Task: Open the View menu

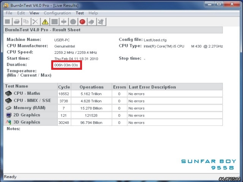Action: point(34,13)
